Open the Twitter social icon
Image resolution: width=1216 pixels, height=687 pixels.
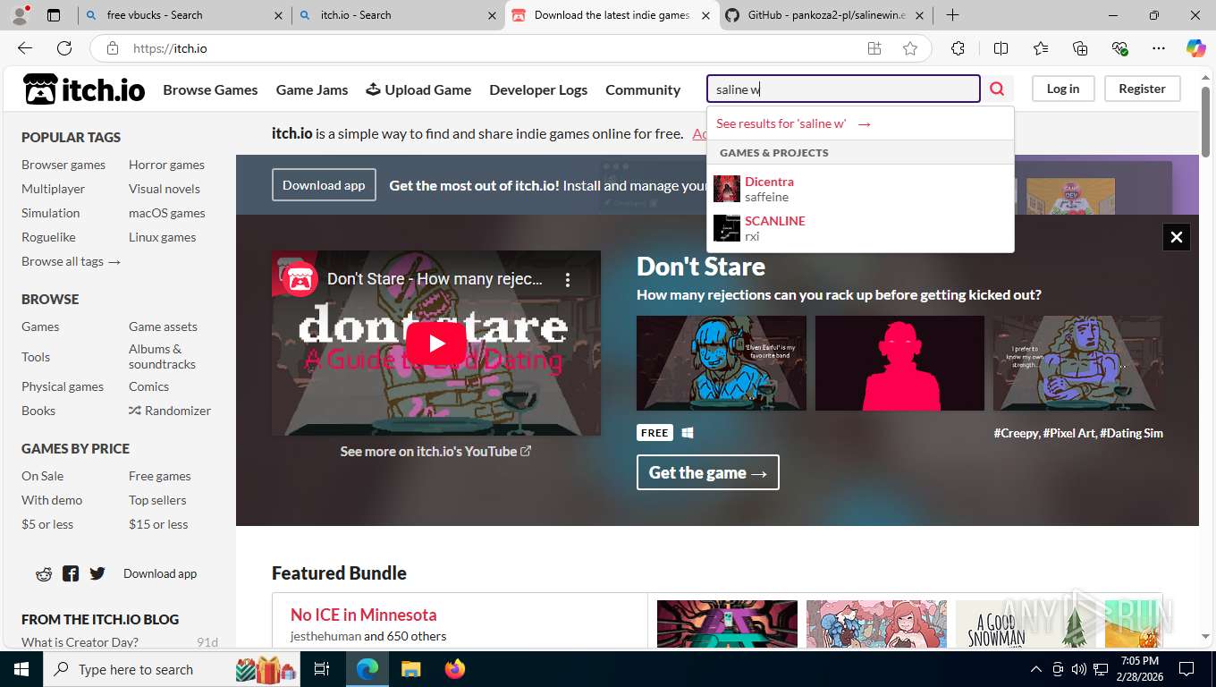coord(97,574)
